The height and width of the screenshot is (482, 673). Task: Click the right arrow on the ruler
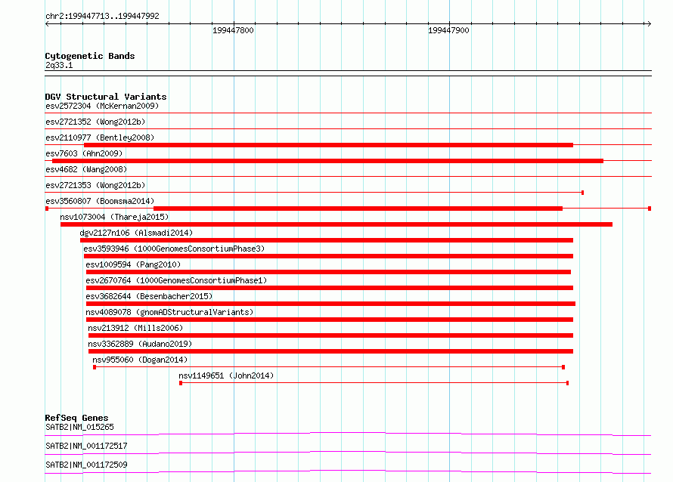click(649, 23)
